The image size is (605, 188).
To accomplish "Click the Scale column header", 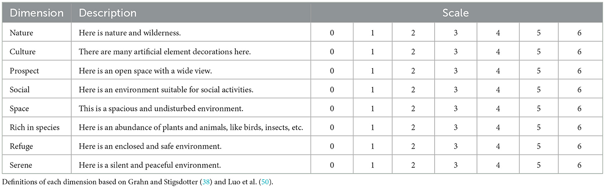I will [455, 13].
